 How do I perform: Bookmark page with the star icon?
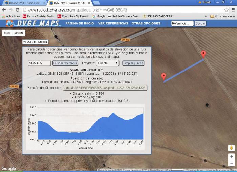[226, 10]
